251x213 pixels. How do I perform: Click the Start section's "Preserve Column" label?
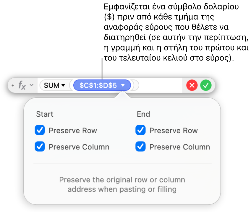79,147
